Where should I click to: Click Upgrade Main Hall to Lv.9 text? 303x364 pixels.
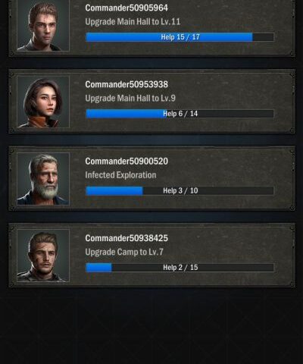pyautogui.click(x=130, y=99)
